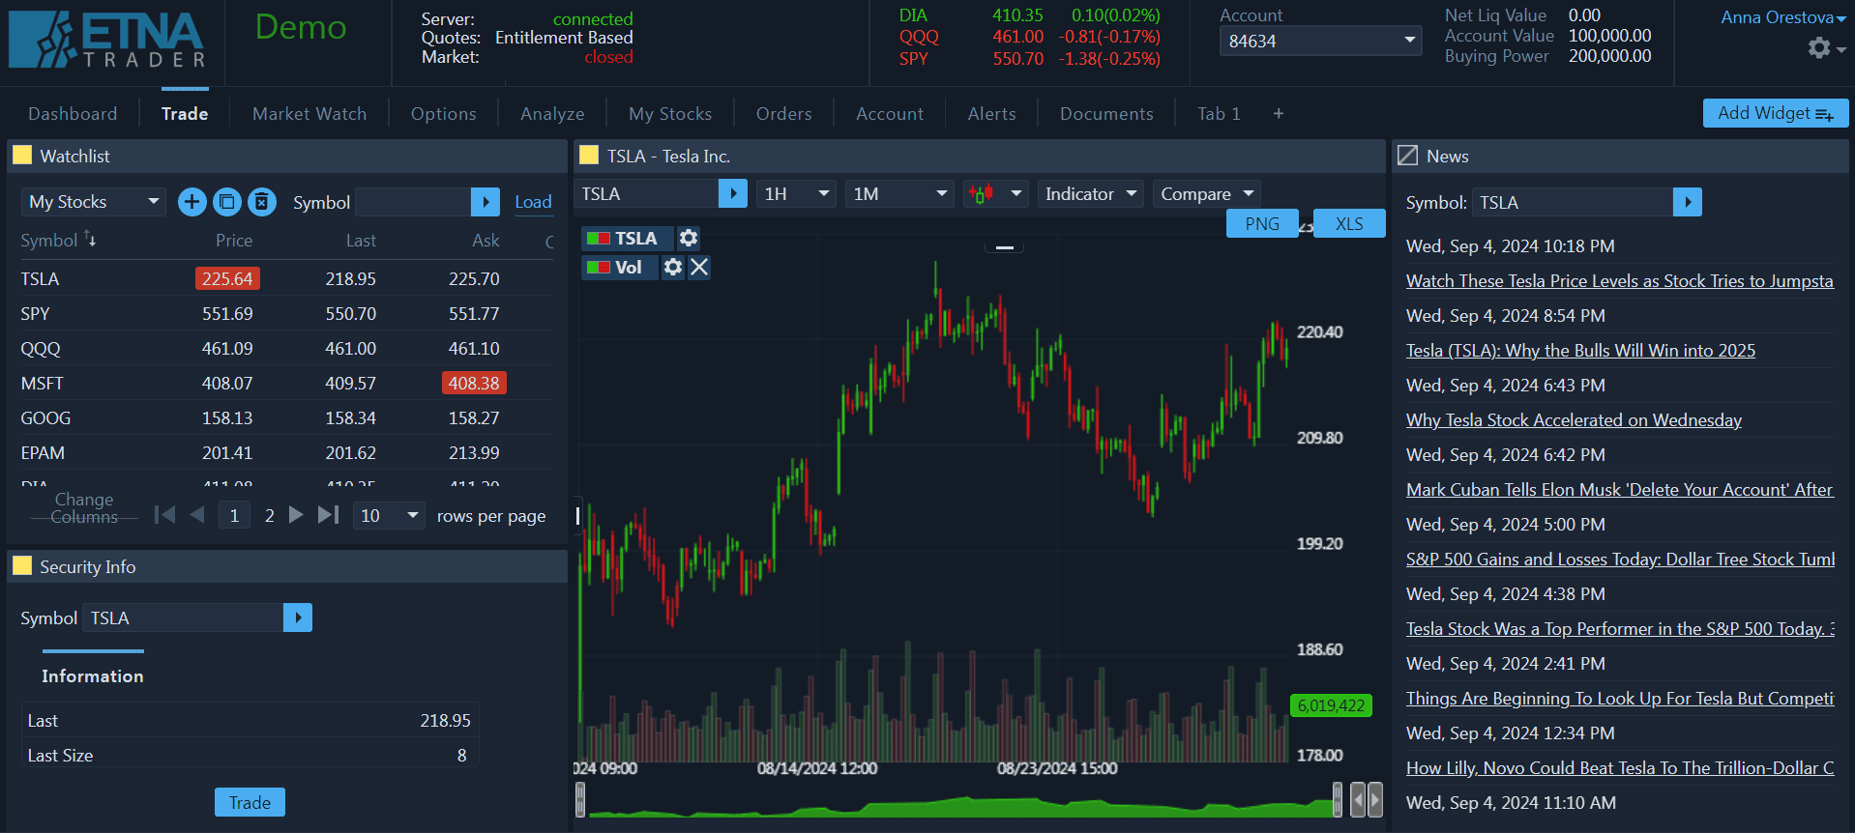1855x833 pixels.
Task: Select MSFT row in the watchlist
Action: [x=286, y=384]
